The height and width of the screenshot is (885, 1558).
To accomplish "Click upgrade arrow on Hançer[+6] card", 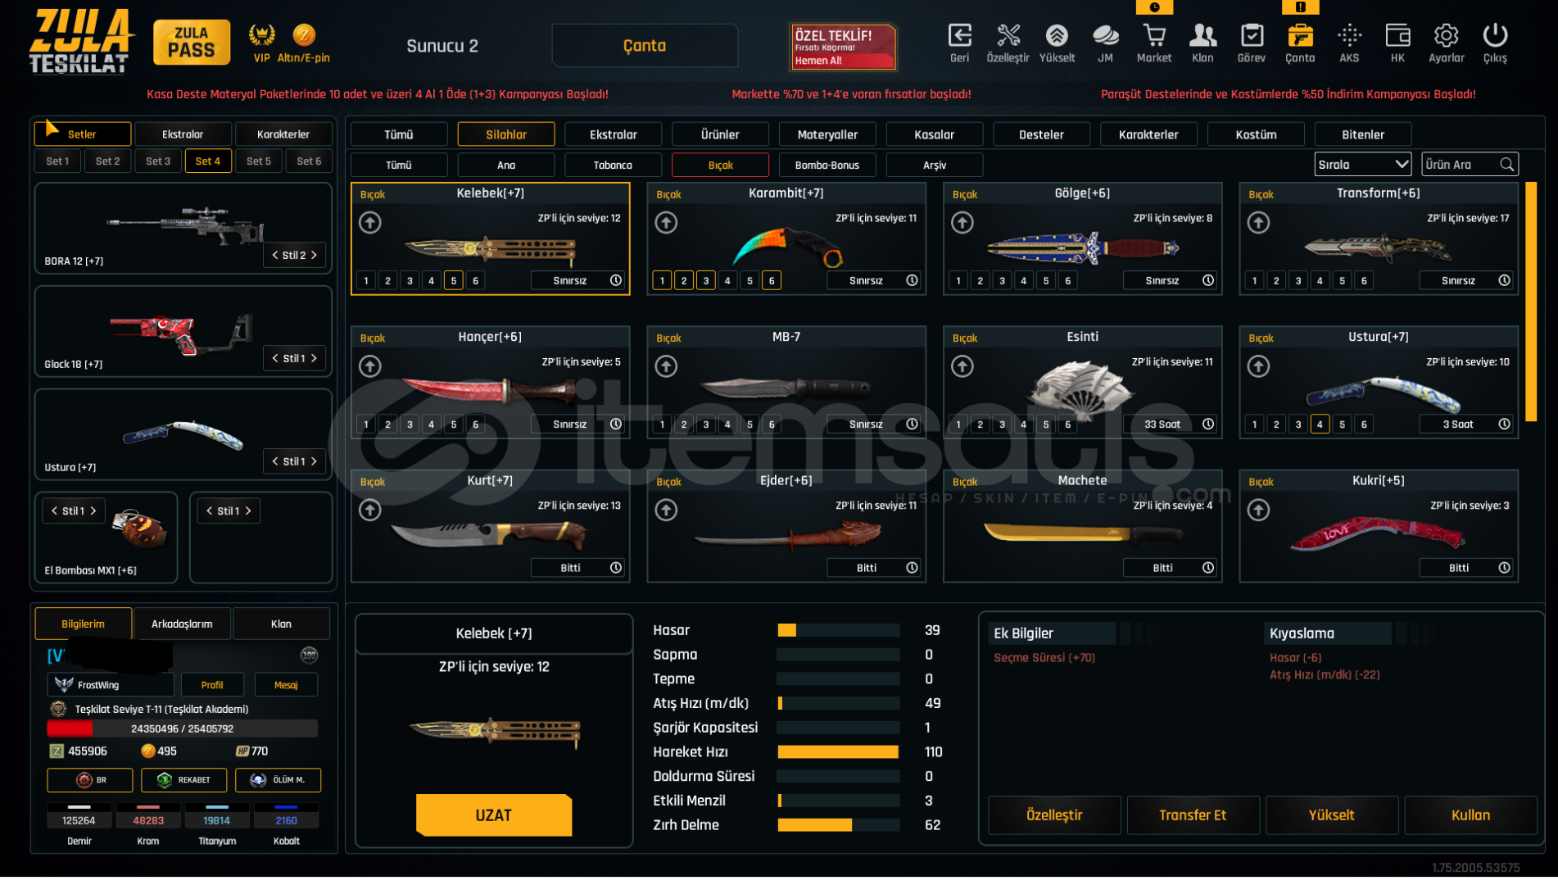I will click(x=370, y=366).
